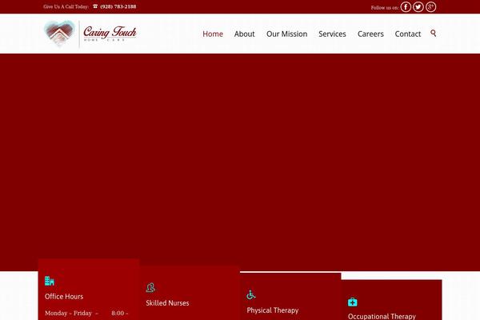The width and height of the screenshot is (480, 320).
Task: Click the 'Monday - Friday' hours text
Action: (x=68, y=314)
